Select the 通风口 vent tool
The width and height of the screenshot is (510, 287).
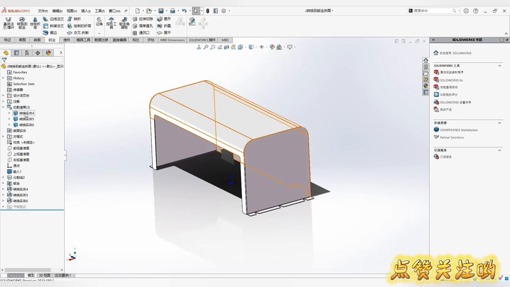tap(141, 33)
